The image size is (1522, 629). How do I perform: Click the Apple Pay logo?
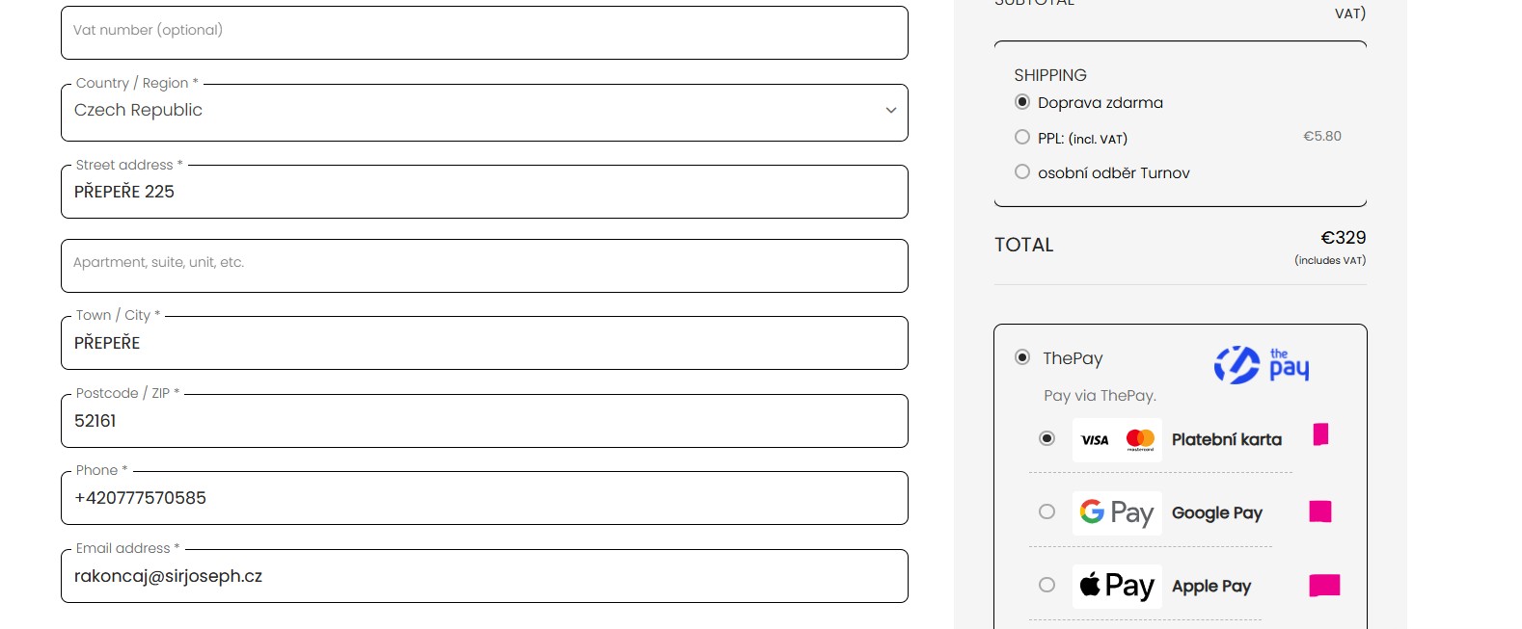coord(1117,586)
